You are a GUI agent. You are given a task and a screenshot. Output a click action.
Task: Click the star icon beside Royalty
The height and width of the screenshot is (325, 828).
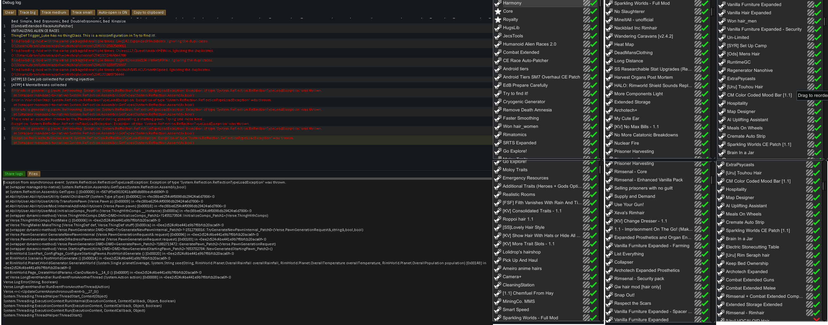[498, 20]
